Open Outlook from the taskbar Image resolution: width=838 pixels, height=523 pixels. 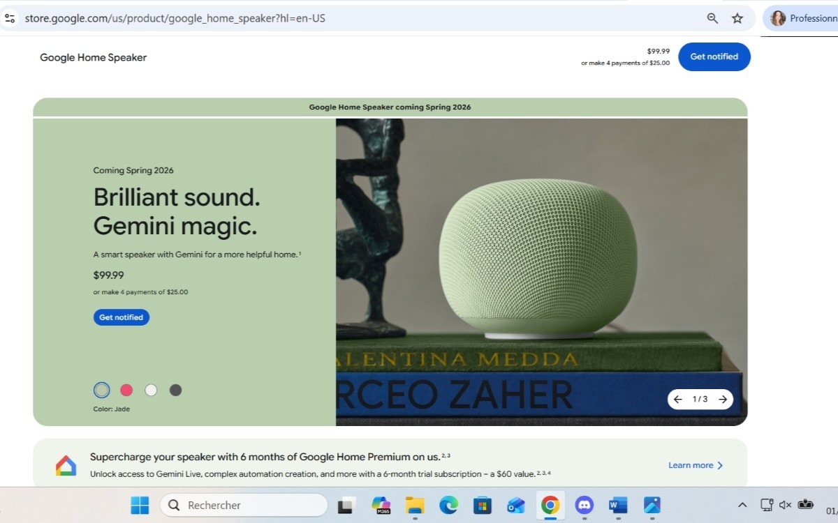pyautogui.click(x=516, y=505)
